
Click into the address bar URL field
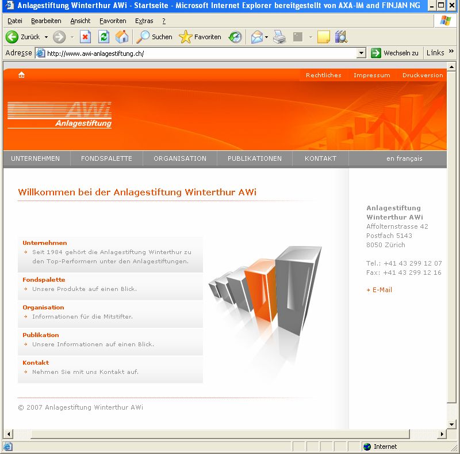pyautogui.click(x=195, y=53)
